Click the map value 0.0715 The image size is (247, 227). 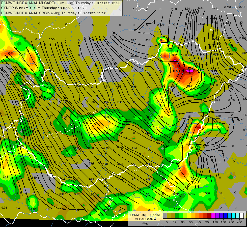(241, 7)
